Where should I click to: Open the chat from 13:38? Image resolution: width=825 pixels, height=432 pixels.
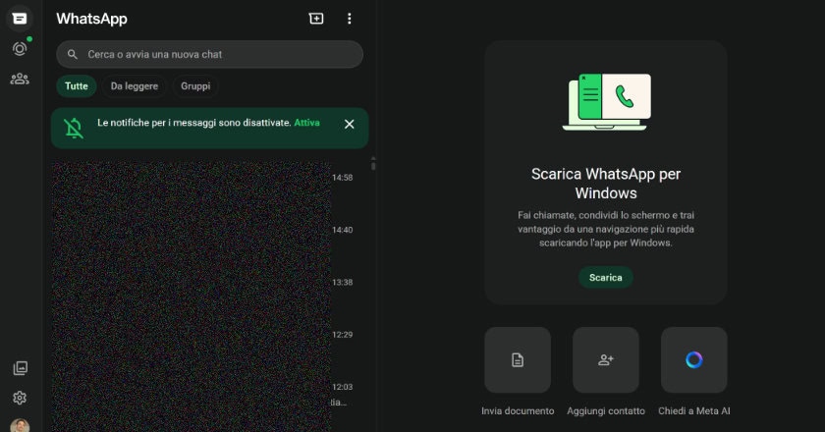(209, 289)
